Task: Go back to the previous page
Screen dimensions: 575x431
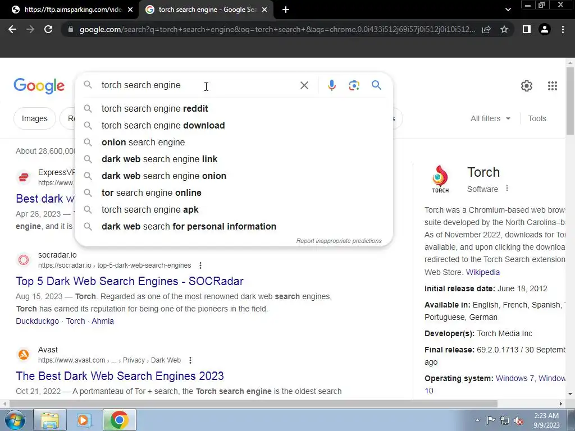Action: [12, 29]
